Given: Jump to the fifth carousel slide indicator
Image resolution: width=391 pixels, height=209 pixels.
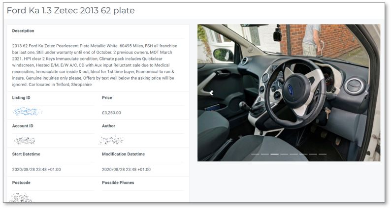Looking at the screenshot, I should [294, 154].
